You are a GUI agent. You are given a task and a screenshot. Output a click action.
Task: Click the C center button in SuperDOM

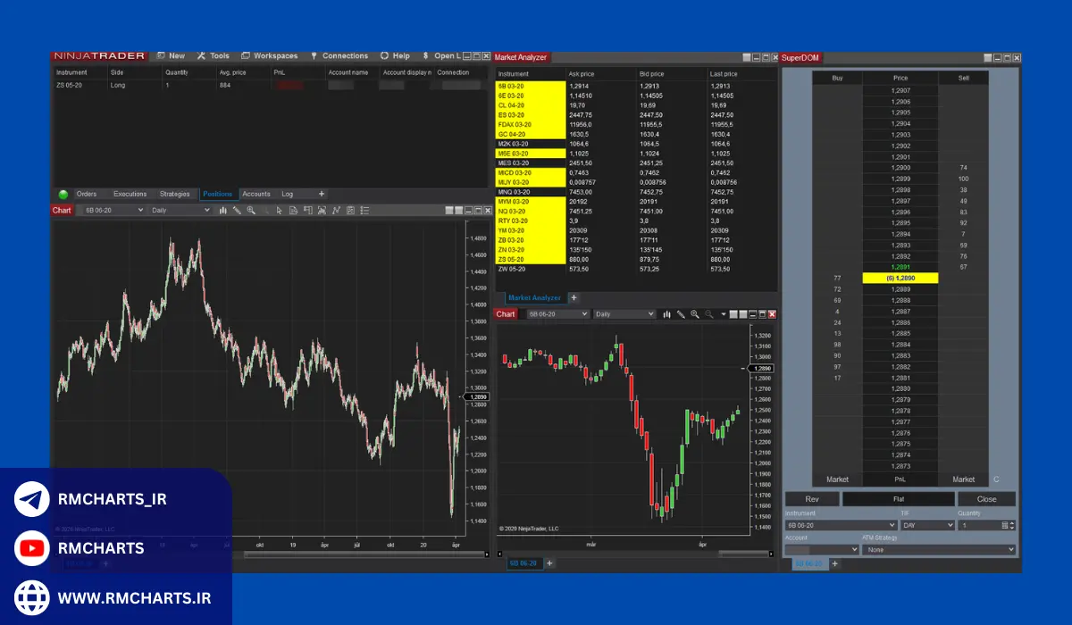tap(996, 479)
